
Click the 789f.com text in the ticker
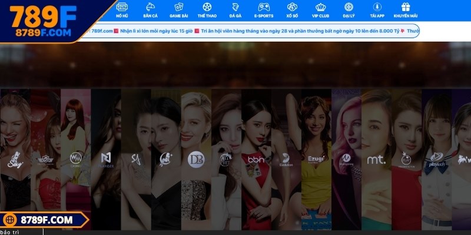(102, 31)
